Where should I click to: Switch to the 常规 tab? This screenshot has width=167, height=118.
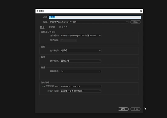coord(42,27)
